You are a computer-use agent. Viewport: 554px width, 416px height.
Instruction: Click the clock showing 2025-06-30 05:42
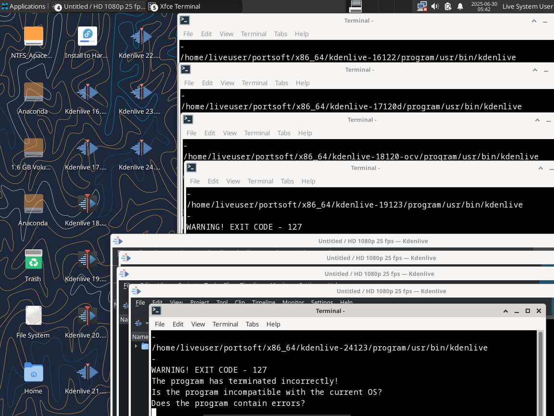[x=484, y=6]
